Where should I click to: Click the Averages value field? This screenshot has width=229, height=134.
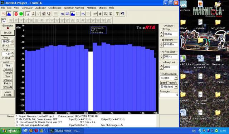(x=169, y=95)
